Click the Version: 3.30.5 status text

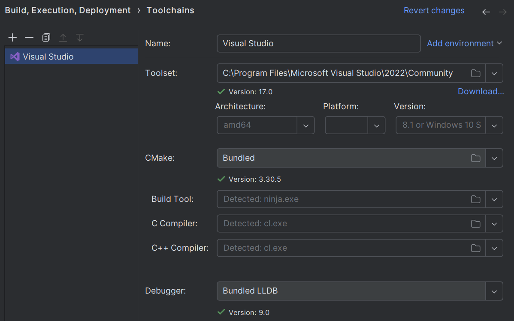255,179
